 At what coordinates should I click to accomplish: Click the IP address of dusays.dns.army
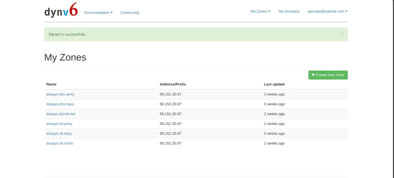pos(170,94)
